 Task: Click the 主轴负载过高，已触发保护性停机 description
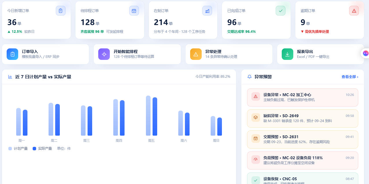pyautogui.click(x=289, y=100)
